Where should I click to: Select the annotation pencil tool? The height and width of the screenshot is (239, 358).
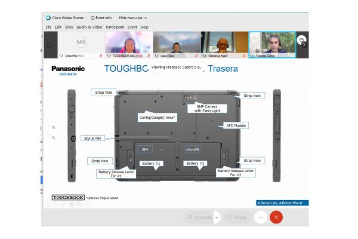pyautogui.click(x=64, y=204)
